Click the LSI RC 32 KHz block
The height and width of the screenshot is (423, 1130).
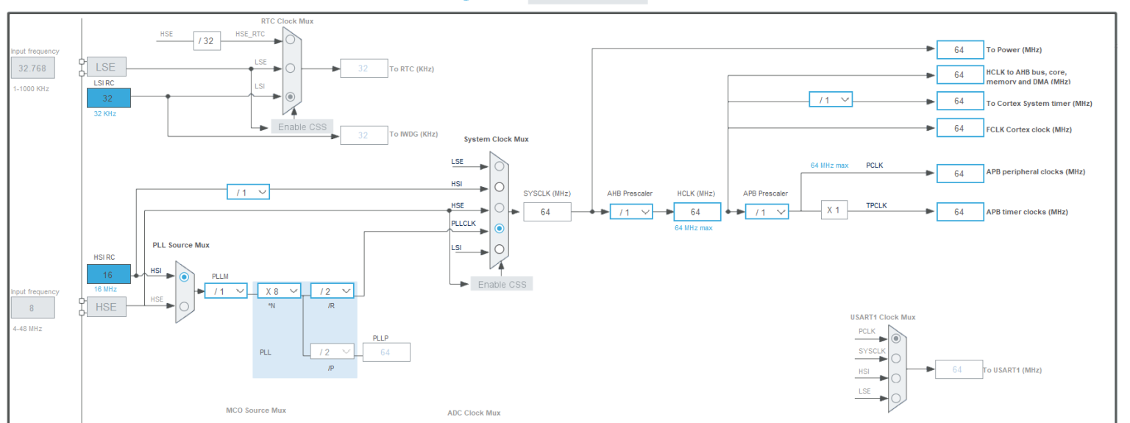click(109, 99)
